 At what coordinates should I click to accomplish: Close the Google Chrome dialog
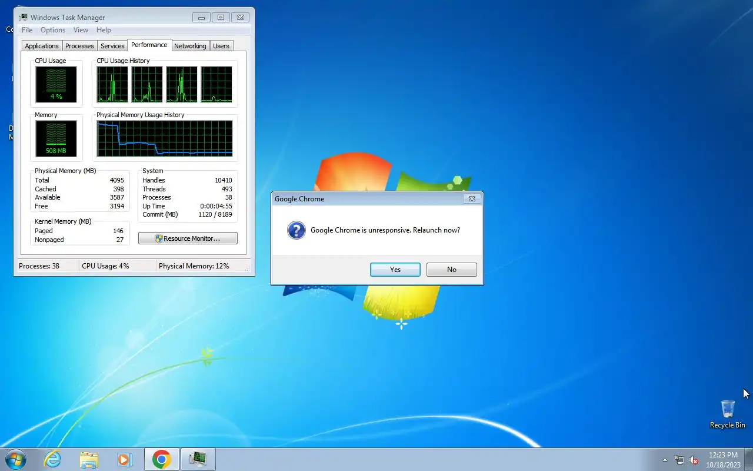point(472,199)
